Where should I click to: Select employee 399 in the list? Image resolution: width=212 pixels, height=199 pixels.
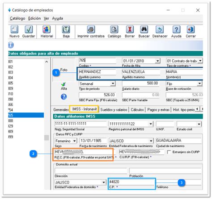pos(26,137)
